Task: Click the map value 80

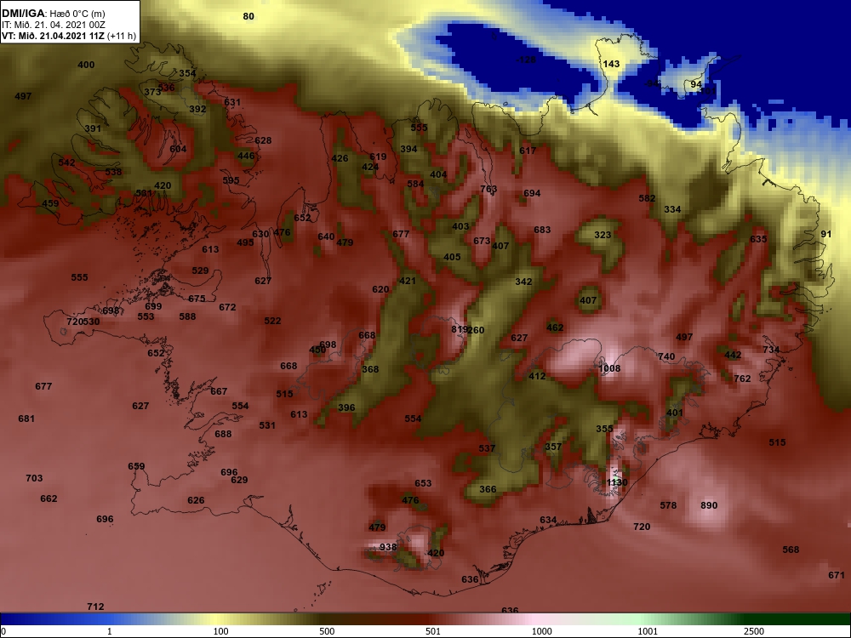Action: click(248, 16)
